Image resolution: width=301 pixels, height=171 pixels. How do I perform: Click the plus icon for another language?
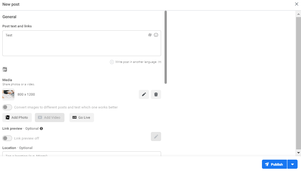pyautogui.click(x=112, y=62)
